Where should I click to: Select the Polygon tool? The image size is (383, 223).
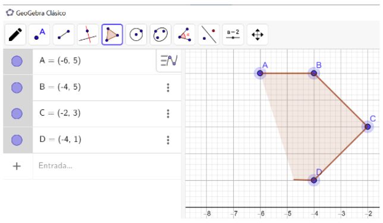click(112, 34)
